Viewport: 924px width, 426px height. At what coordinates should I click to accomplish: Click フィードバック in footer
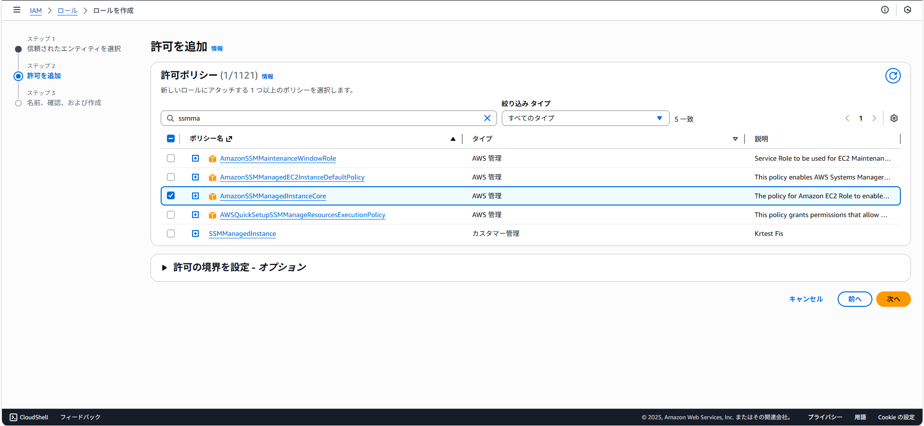[x=80, y=417]
